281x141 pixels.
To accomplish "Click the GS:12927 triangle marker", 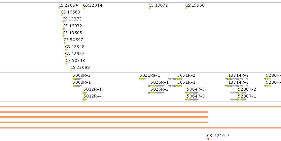I will pos(66,57).
